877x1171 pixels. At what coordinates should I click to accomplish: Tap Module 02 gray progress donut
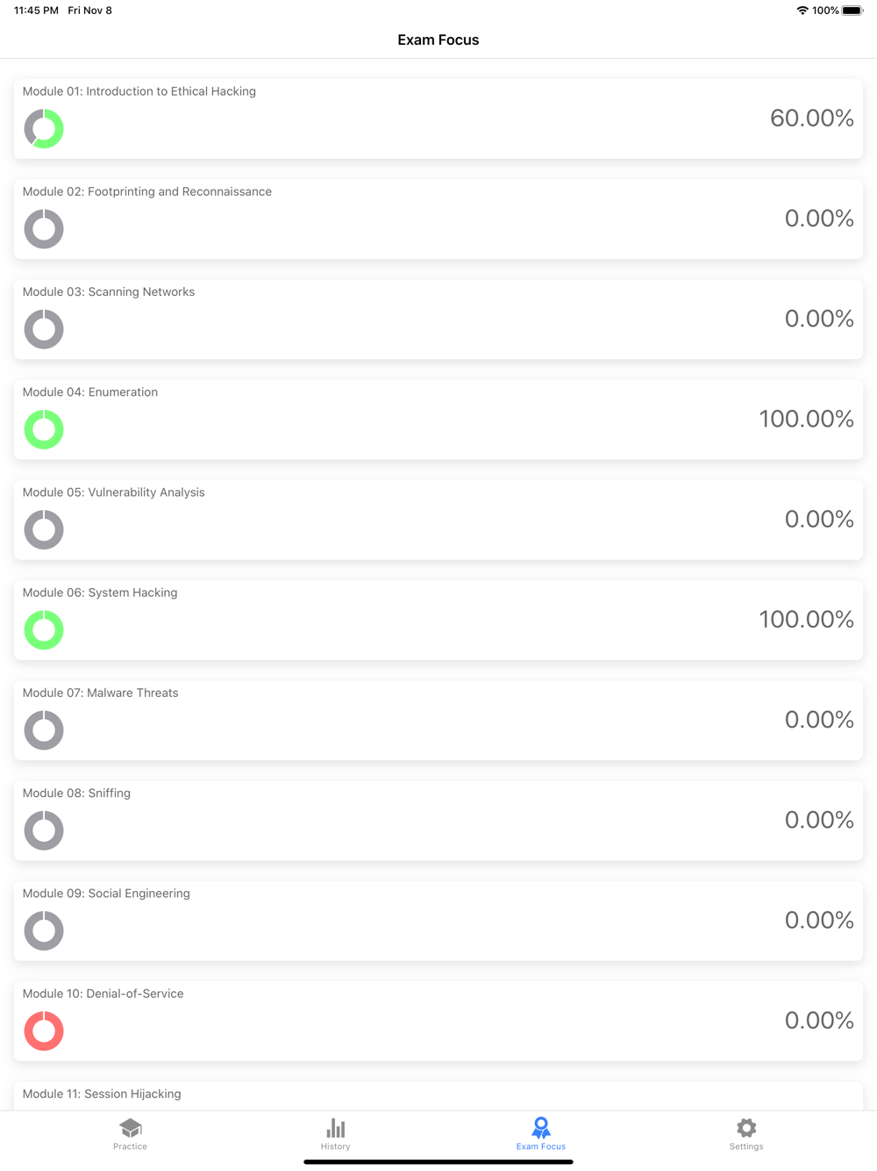[44, 229]
